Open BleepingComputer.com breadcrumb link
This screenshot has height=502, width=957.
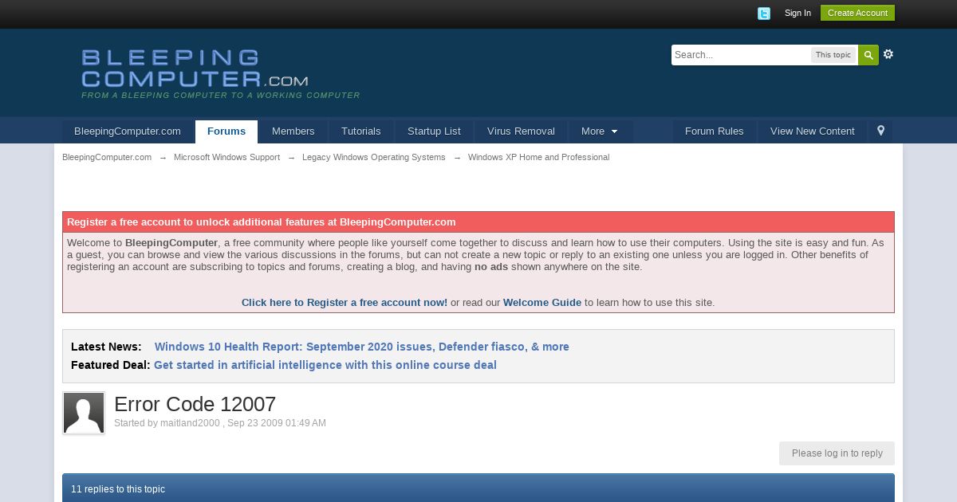tap(107, 157)
